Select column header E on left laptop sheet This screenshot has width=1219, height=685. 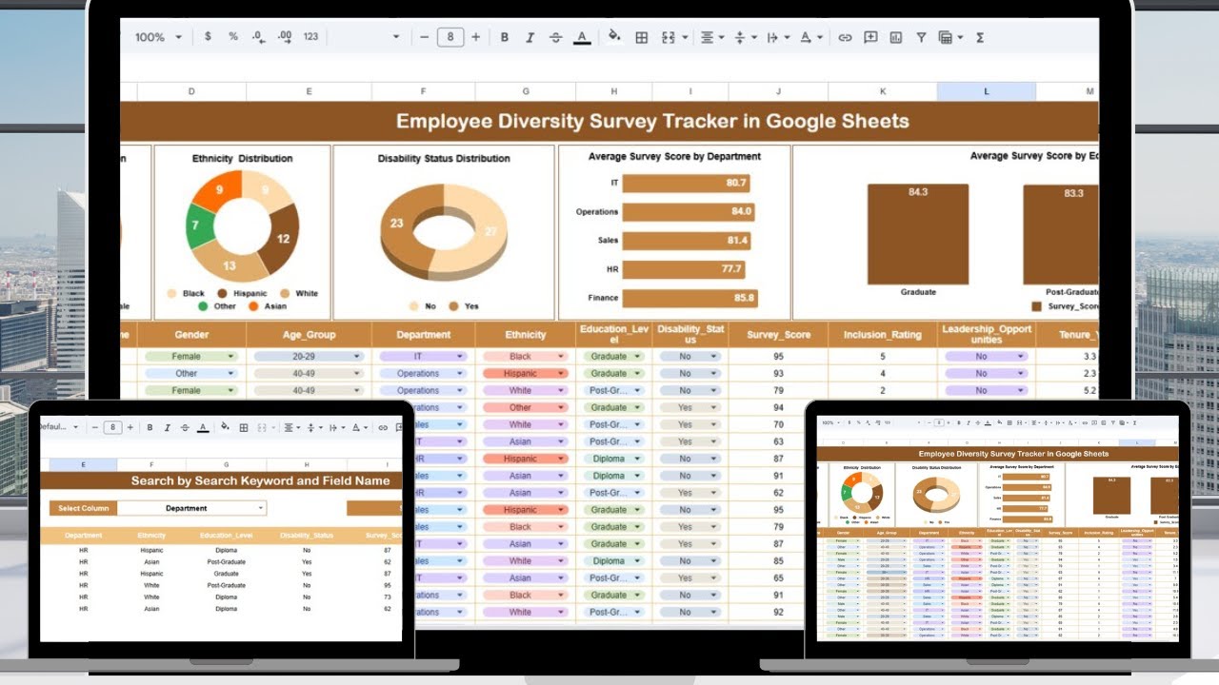pos(84,464)
